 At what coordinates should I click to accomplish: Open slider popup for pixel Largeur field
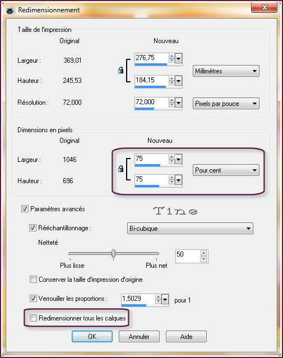[179, 159]
